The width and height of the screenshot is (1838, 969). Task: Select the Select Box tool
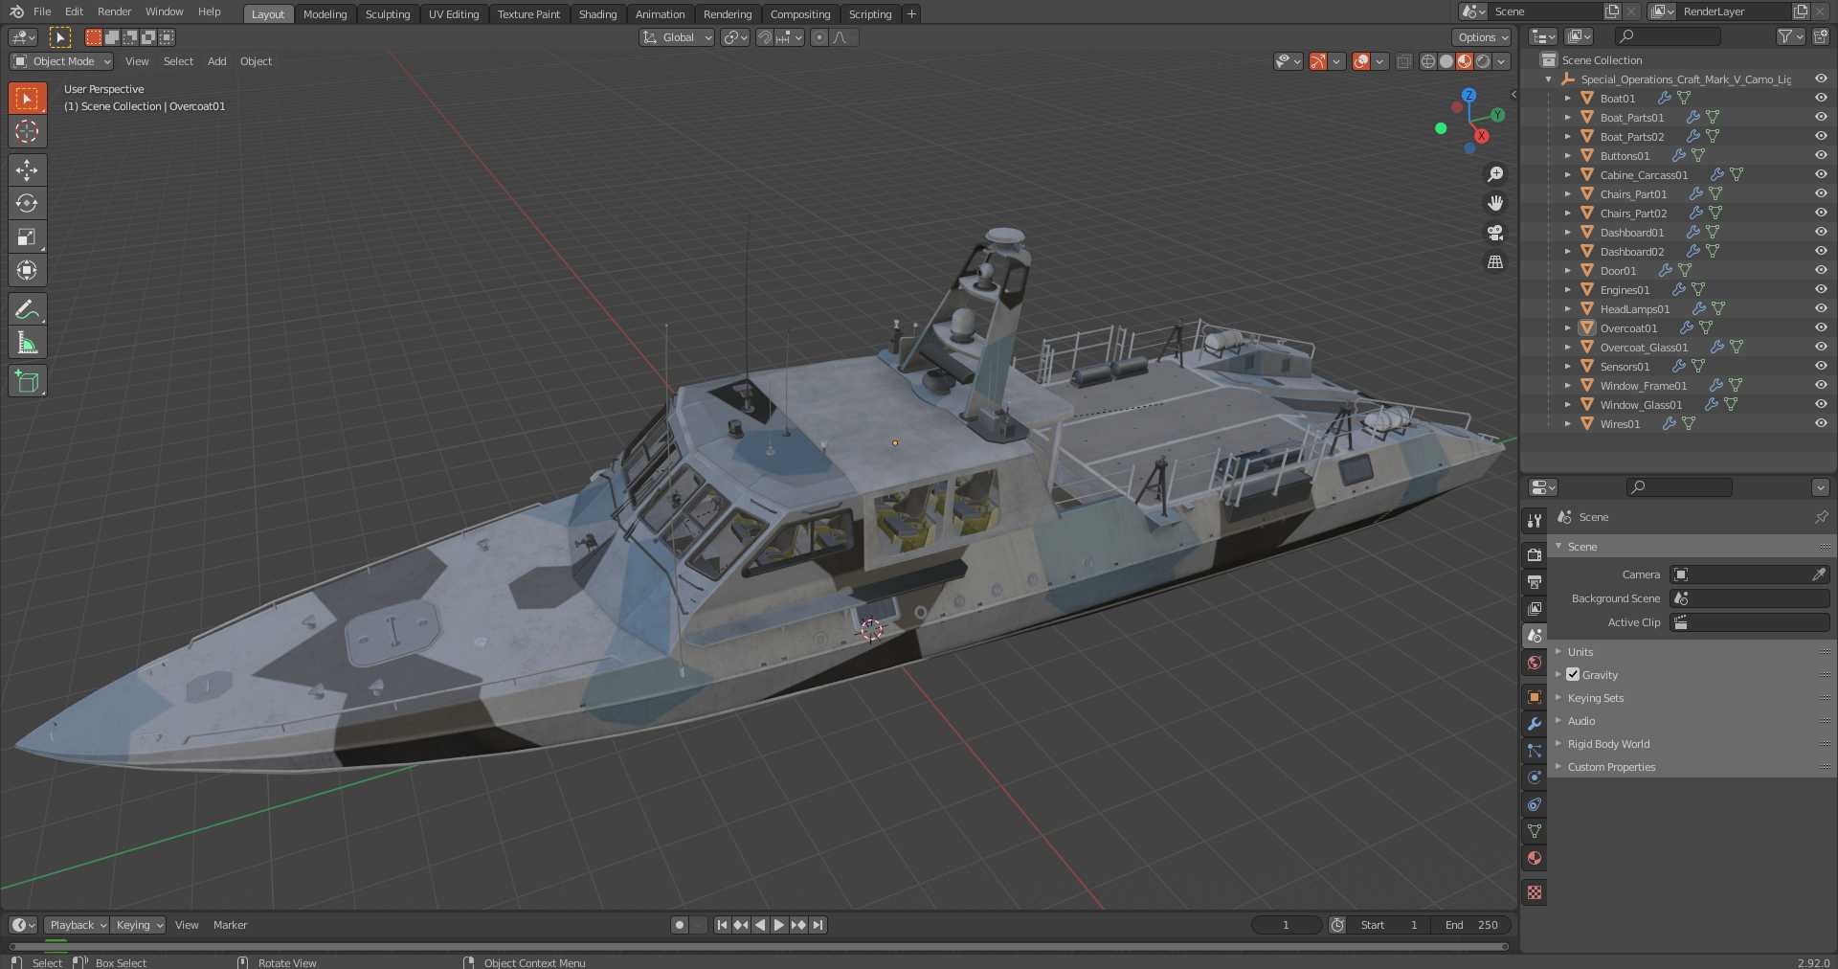click(x=27, y=99)
